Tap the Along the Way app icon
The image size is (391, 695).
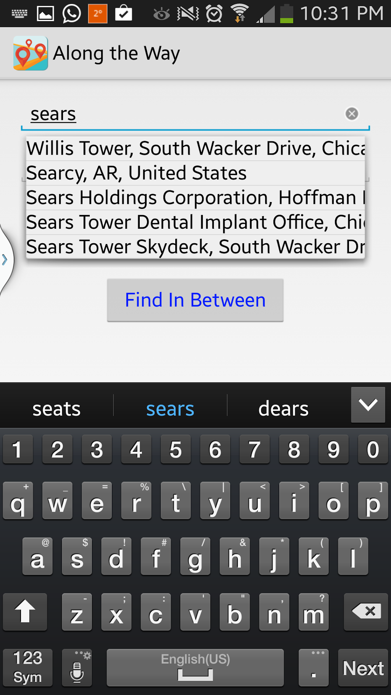point(31,53)
